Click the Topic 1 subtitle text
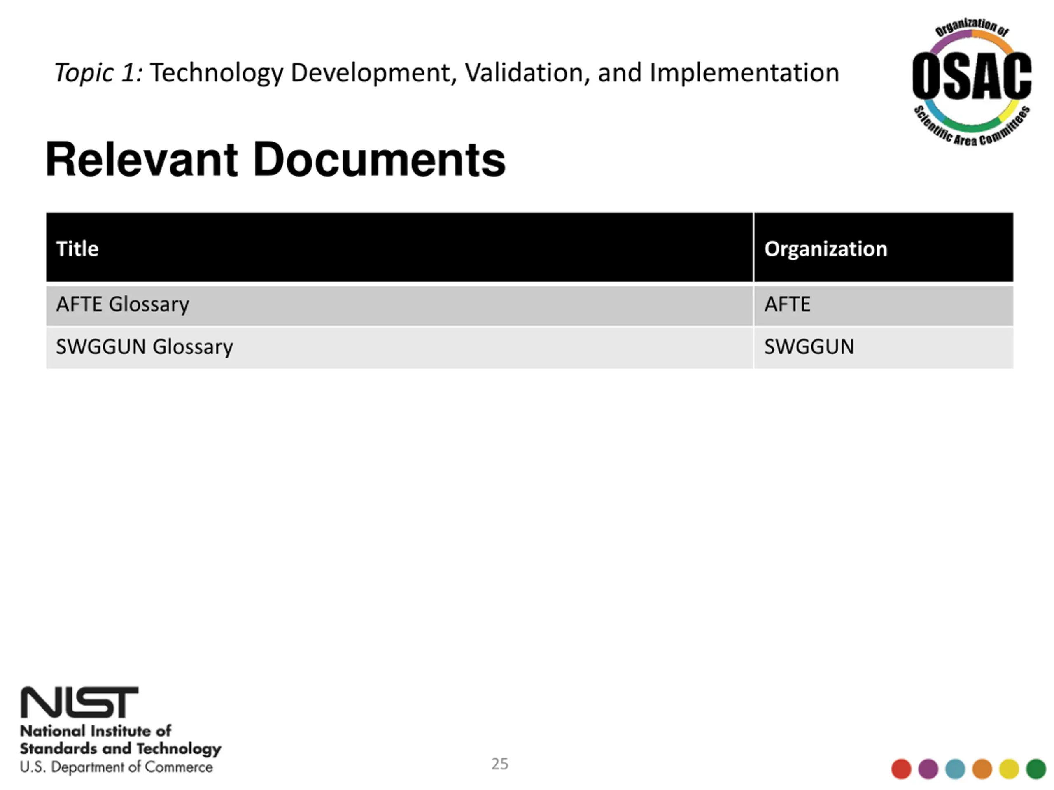 click(98, 73)
